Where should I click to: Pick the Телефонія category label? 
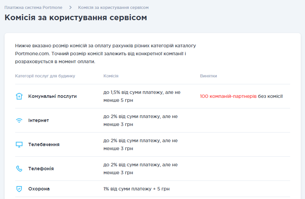pyautogui.click(x=41, y=169)
